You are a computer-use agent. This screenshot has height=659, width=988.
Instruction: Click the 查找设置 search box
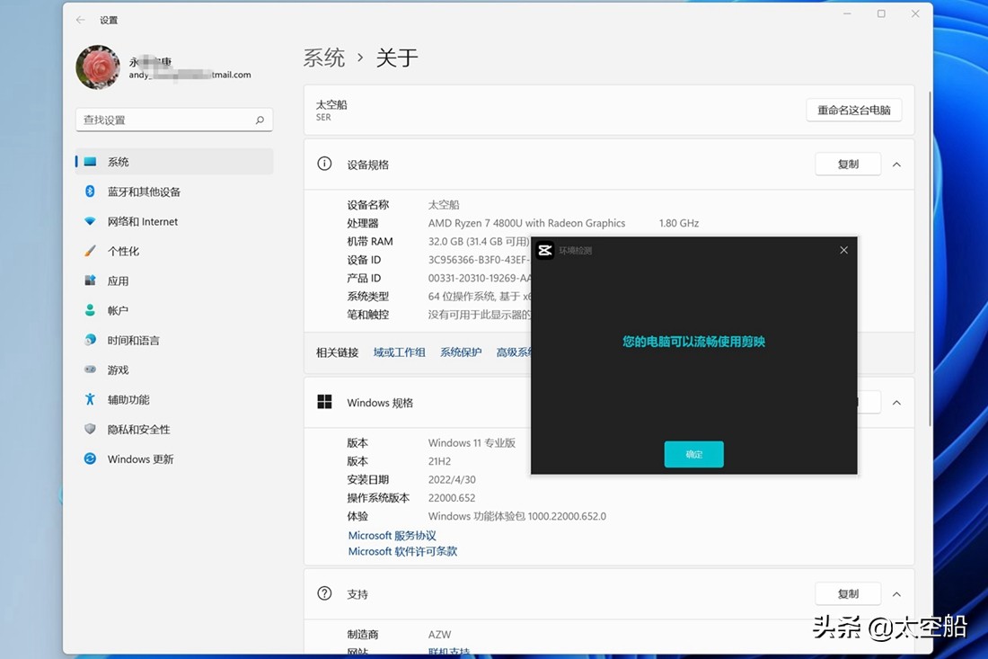point(173,119)
